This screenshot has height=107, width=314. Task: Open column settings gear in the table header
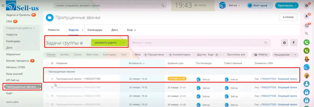(x=52, y=63)
